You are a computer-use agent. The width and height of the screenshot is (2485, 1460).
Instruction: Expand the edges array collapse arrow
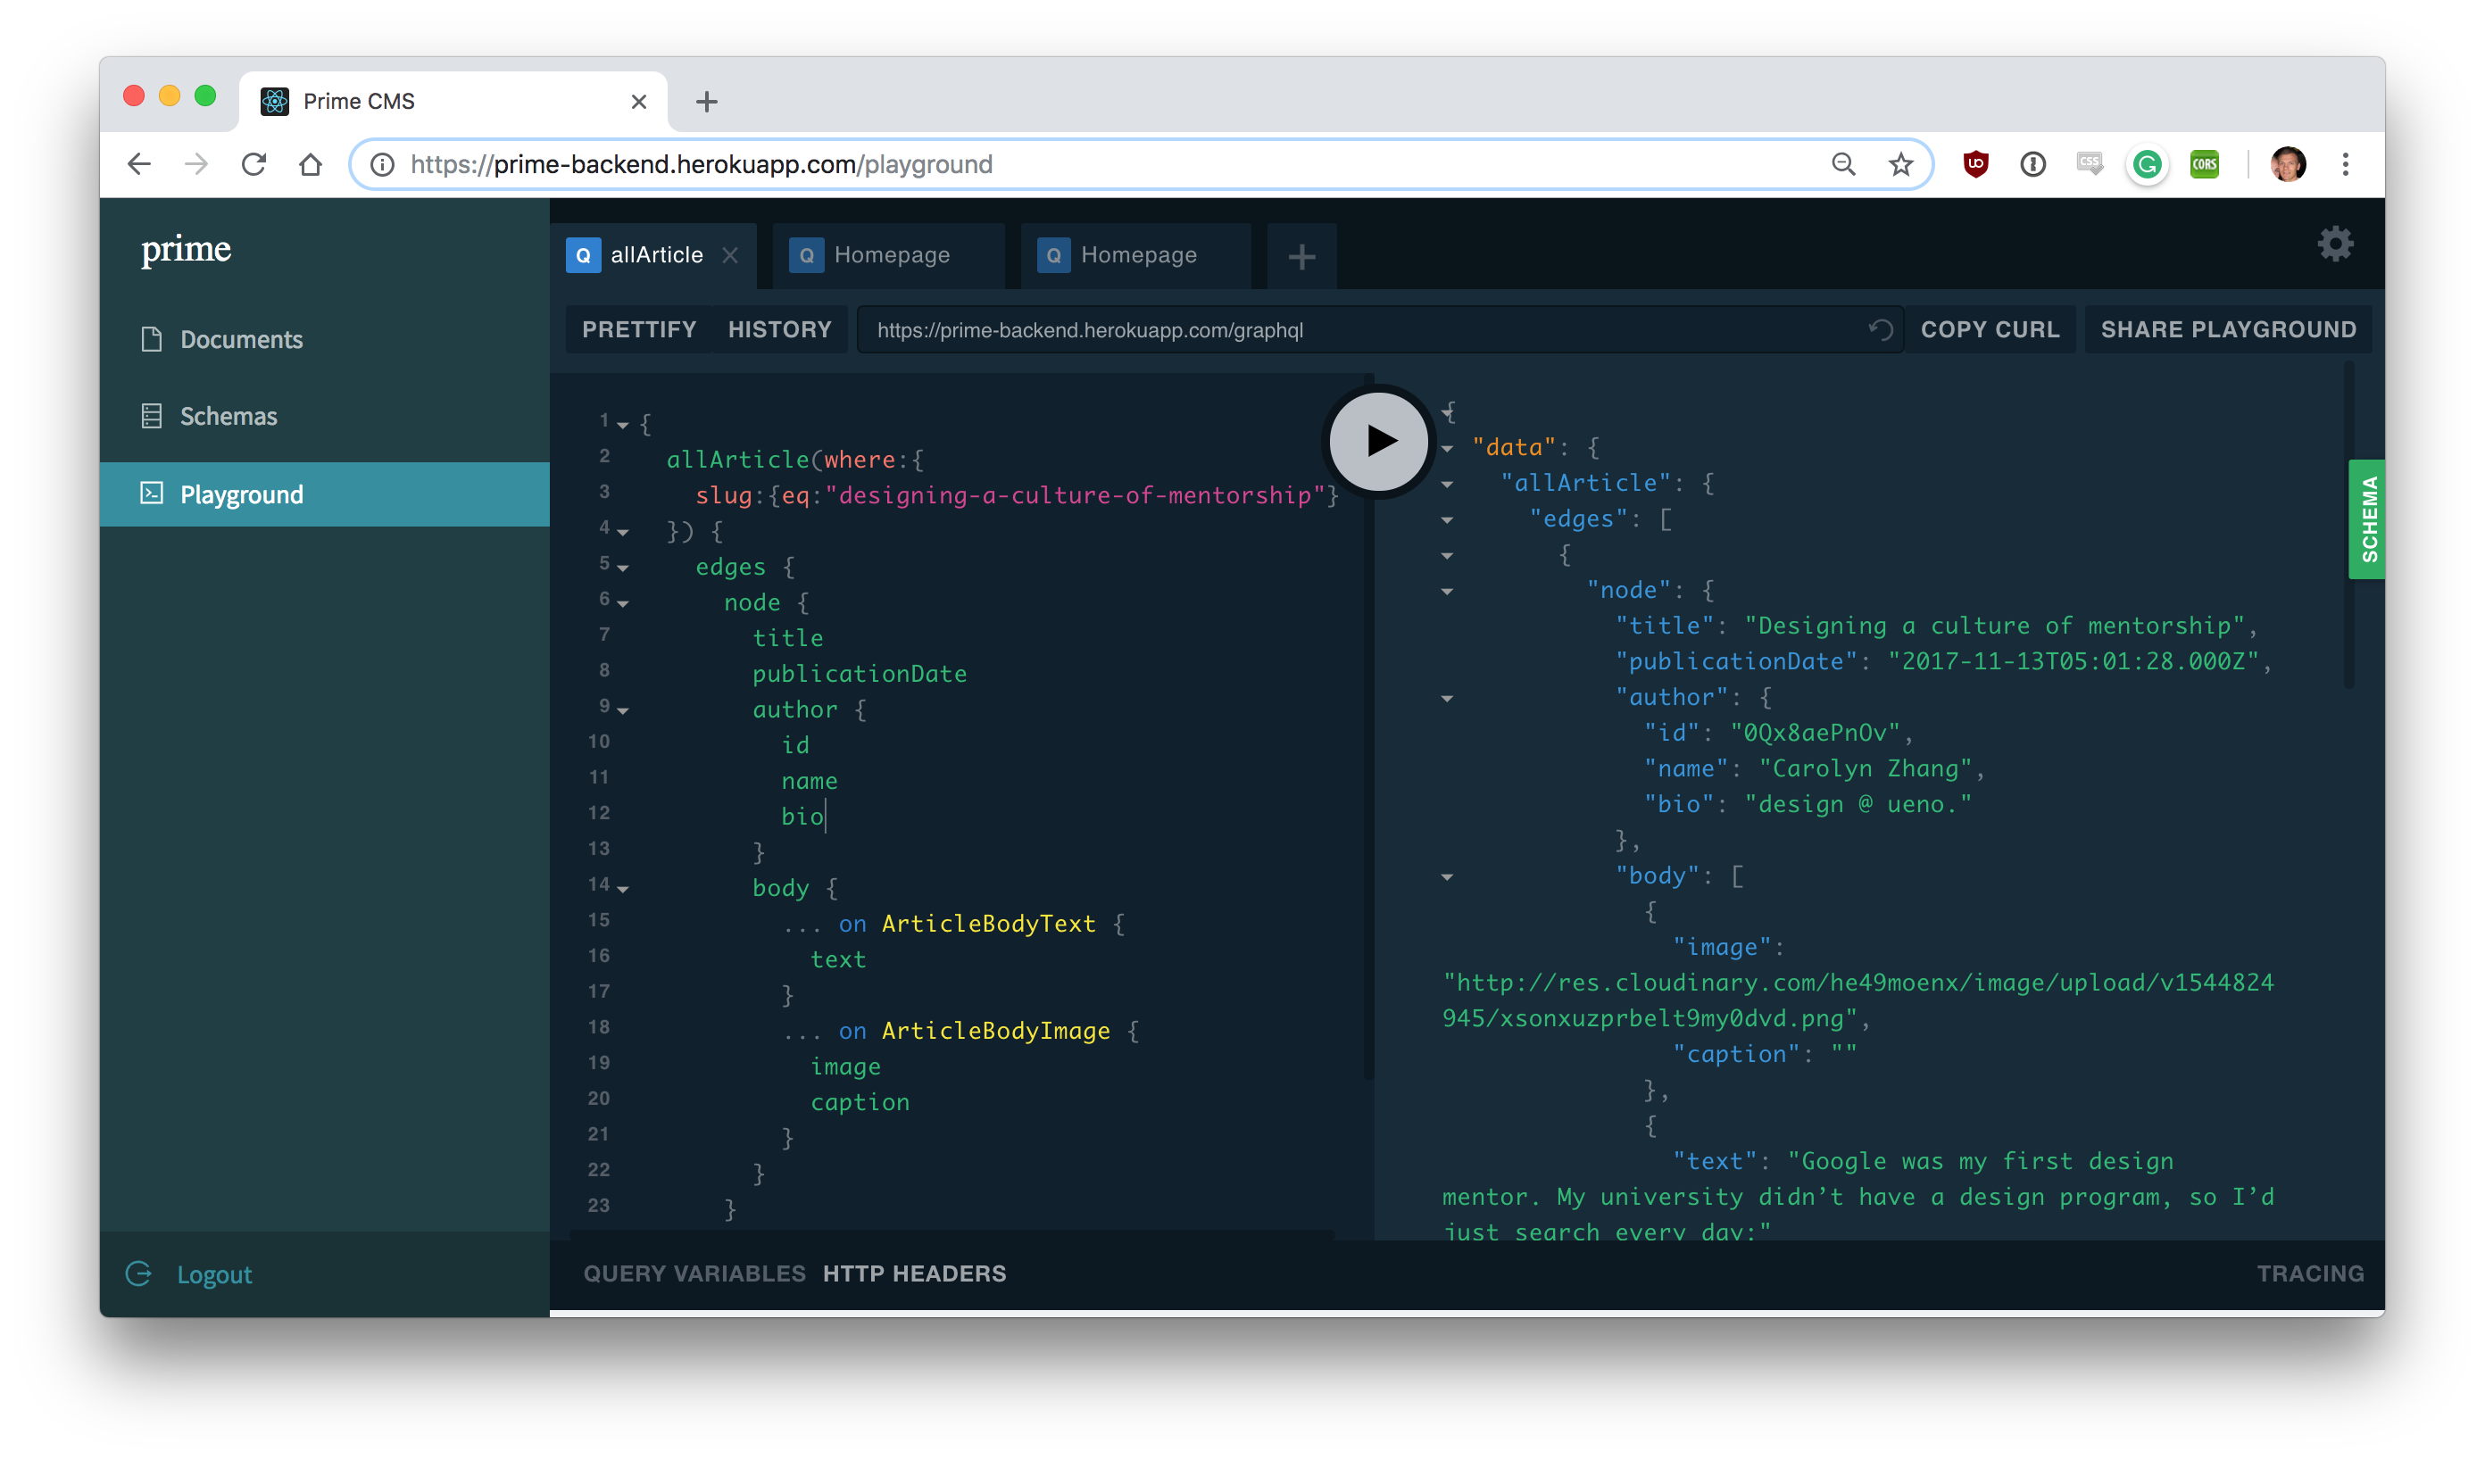(1444, 519)
